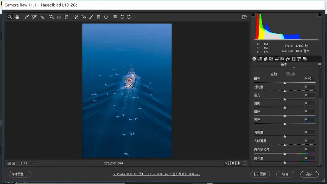Select the Crop tool

click(51, 17)
